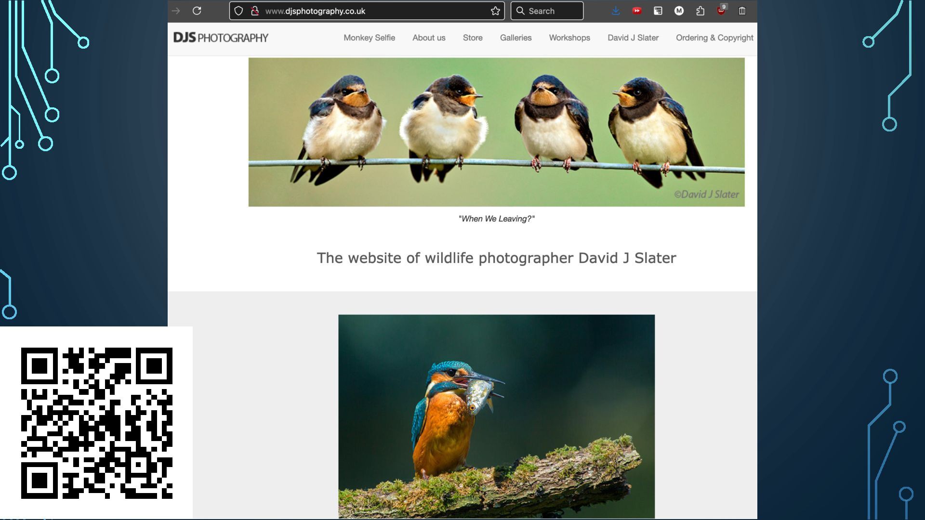
Task: Click the QR code image
Action: point(96,423)
